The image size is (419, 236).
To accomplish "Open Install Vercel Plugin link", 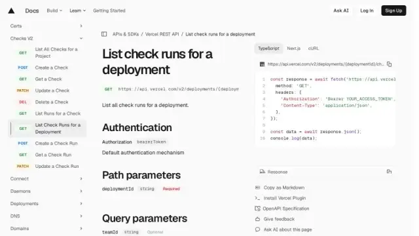I will [x=285, y=198].
